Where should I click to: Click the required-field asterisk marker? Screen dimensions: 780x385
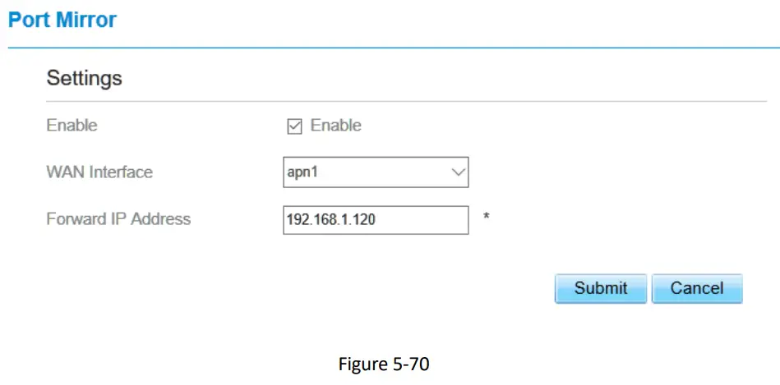pos(487,218)
